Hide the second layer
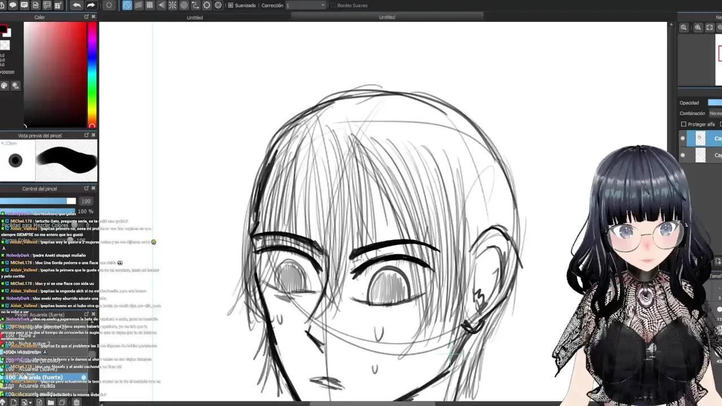 pos(683,155)
